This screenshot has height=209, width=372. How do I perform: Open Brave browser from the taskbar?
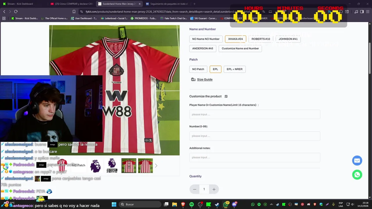point(183,204)
